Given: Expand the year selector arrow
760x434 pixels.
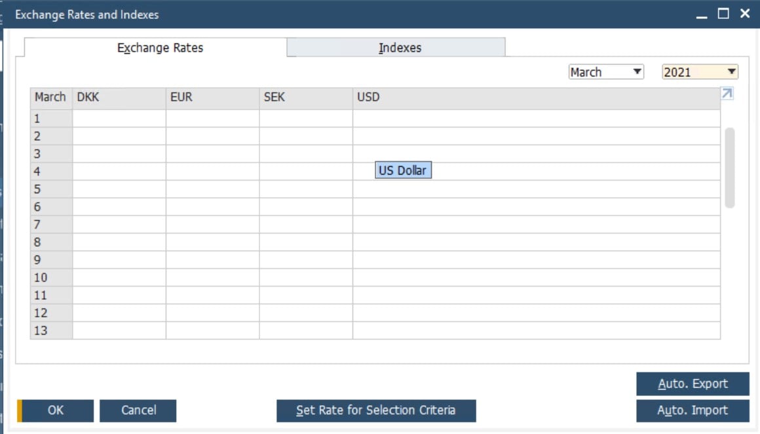Looking at the screenshot, I should point(732,71).
